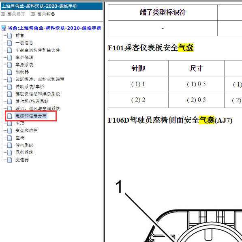Click the page icon next to 安全和防护

pos(10,130)
